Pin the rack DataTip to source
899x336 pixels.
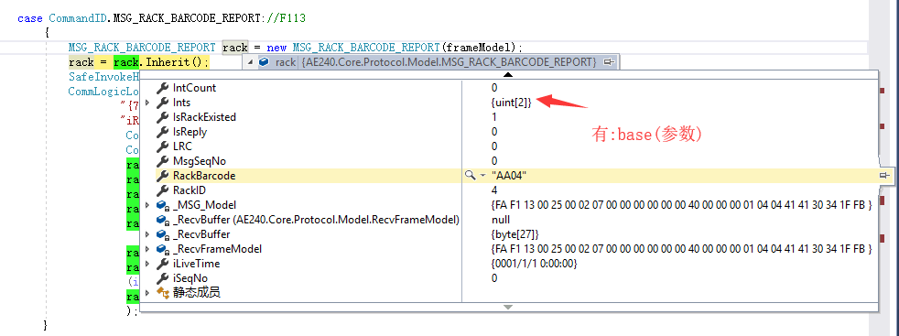tap(609, 62)
